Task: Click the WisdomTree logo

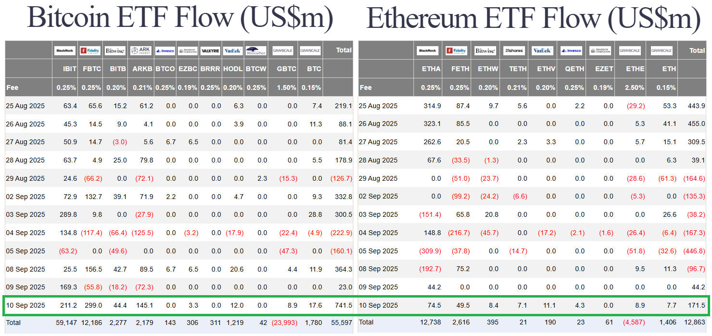Action: click(256, 50)
